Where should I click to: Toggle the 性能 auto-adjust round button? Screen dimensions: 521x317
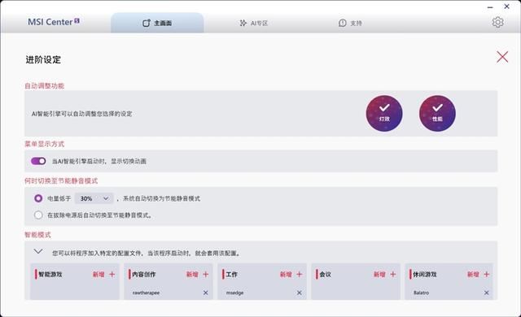coord(437,114)
